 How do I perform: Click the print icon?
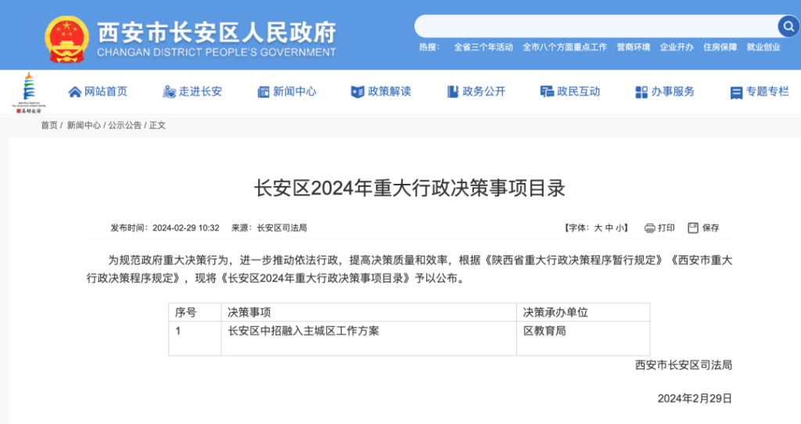pos(649,228)
